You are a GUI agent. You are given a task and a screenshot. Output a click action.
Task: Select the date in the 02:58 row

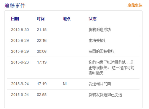pos(20,95)
